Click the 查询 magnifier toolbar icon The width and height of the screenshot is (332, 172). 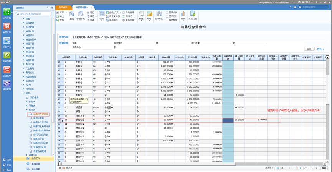[x=72, y=15]
